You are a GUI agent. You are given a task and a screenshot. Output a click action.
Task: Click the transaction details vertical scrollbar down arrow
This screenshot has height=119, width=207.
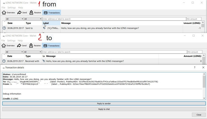click(204, 98)
